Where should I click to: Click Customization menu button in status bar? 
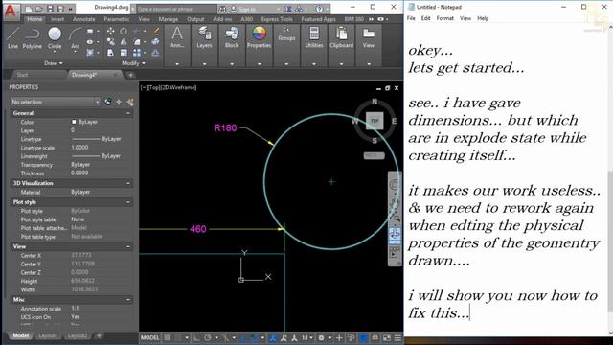click(x=397, y=337)
